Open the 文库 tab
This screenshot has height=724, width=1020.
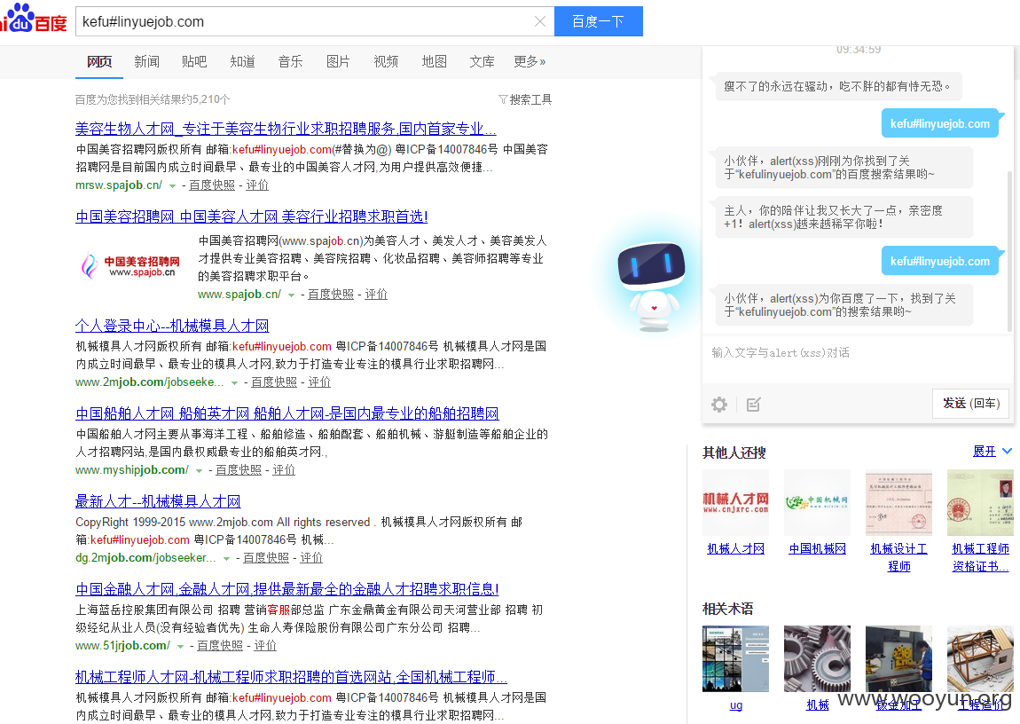click(x=482, y=62)
